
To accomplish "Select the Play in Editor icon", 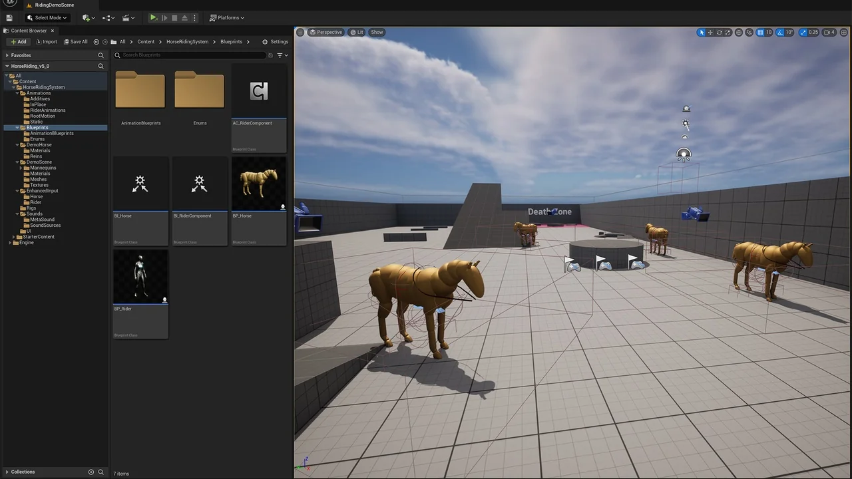I will coord(153,17).
